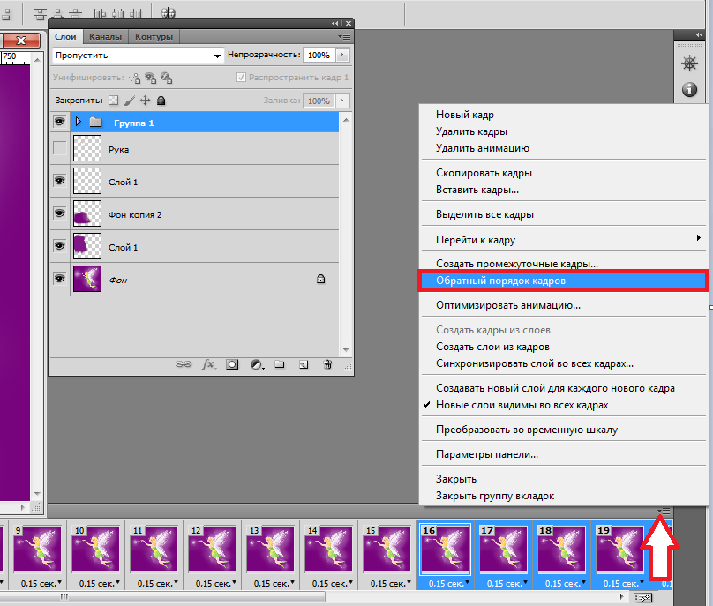This screenshot has height=606, width=713.
Task: Create a new layer group
Action: [280, 364]
